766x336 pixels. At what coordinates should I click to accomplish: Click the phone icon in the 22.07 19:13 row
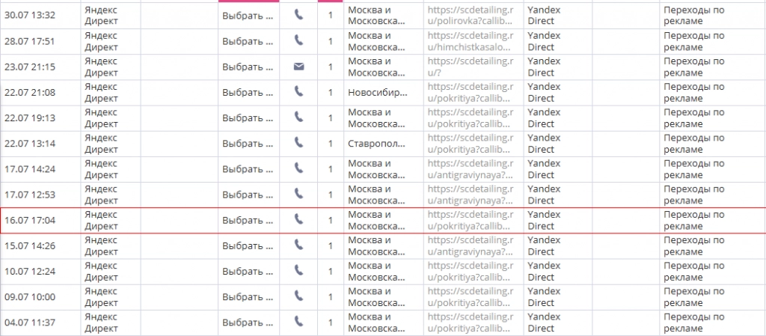(298, 117)
